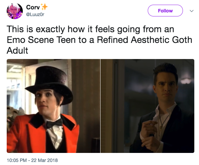Image resolution: width=199 pixels, height=165 pixels.
Task: Open the left photo with top hat
Action: 53,106
